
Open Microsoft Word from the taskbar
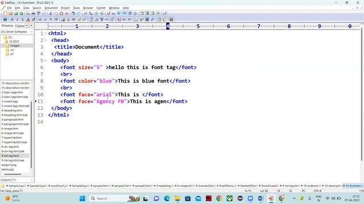tap(260, 198)
